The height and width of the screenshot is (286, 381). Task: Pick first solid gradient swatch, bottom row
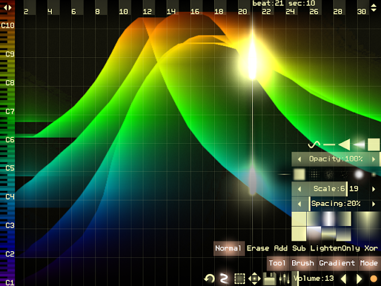[x=299, y=234]
